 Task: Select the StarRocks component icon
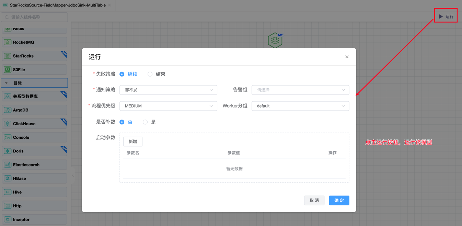click(x=8, y=56)
